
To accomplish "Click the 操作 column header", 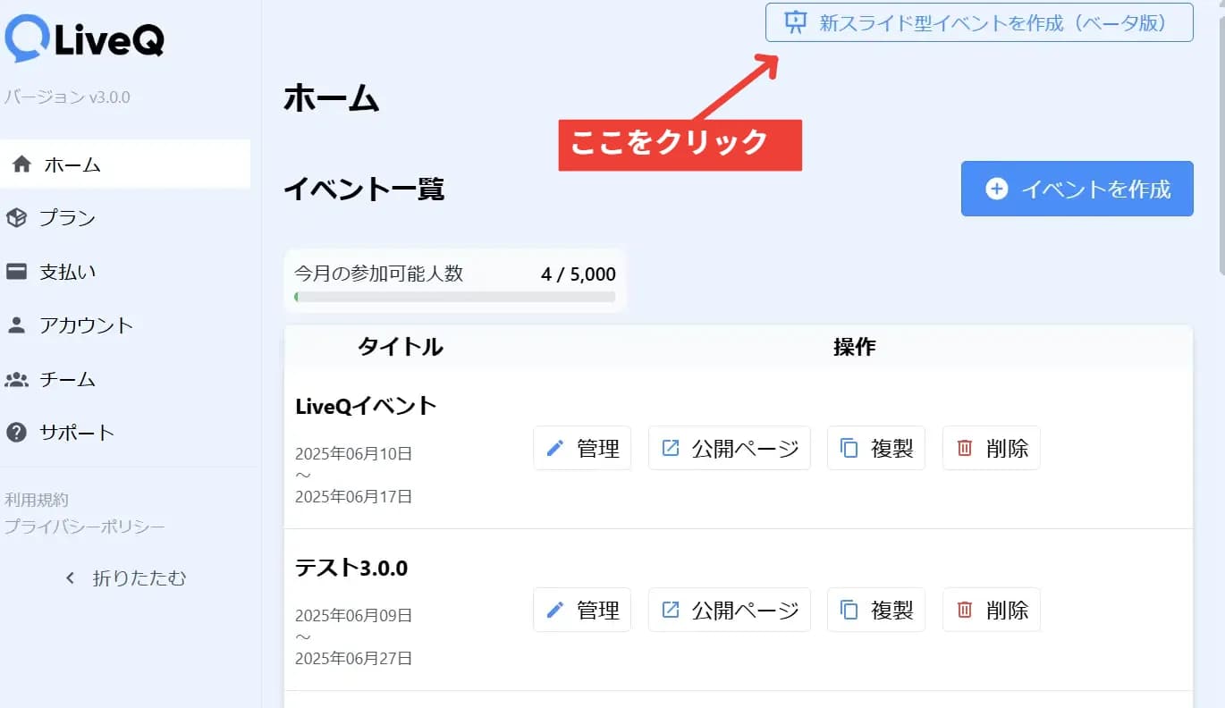I will coord(854,347).
